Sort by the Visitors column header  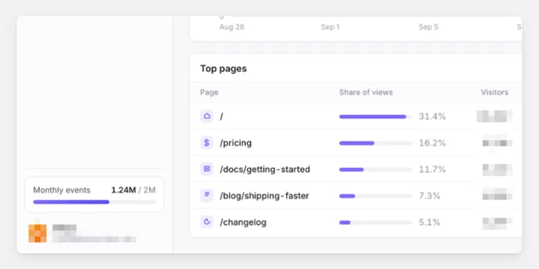(x=494, y=93)
